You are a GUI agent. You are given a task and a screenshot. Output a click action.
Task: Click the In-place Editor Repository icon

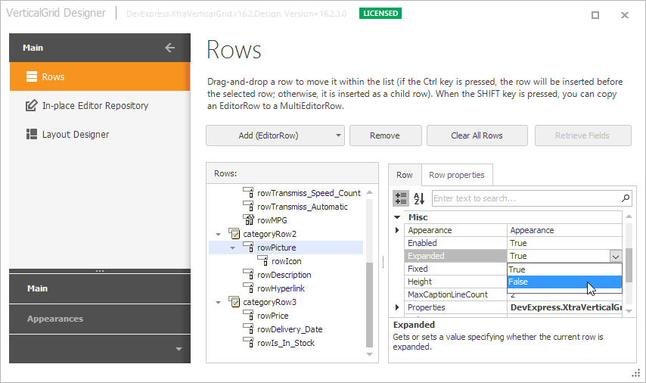point(32,106)
